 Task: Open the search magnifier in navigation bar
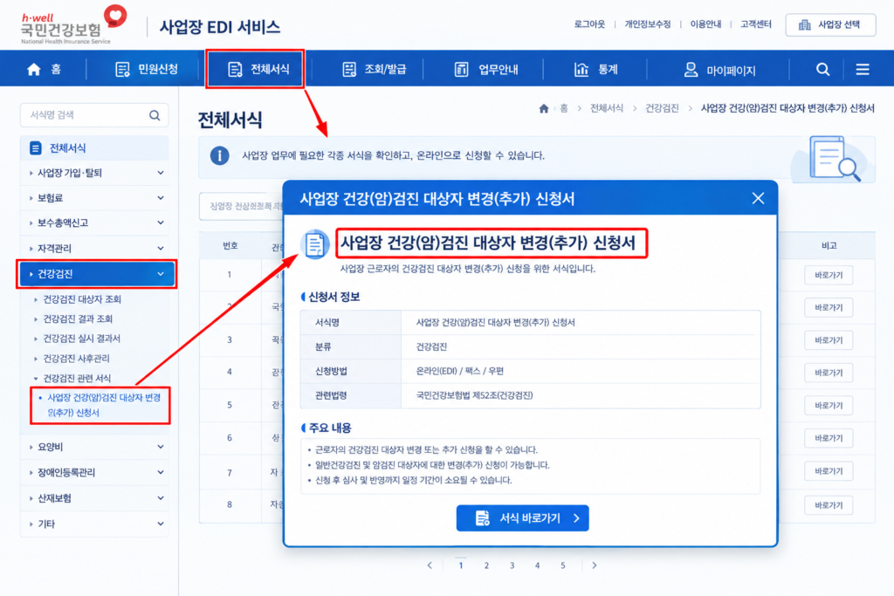click(822, 70)
